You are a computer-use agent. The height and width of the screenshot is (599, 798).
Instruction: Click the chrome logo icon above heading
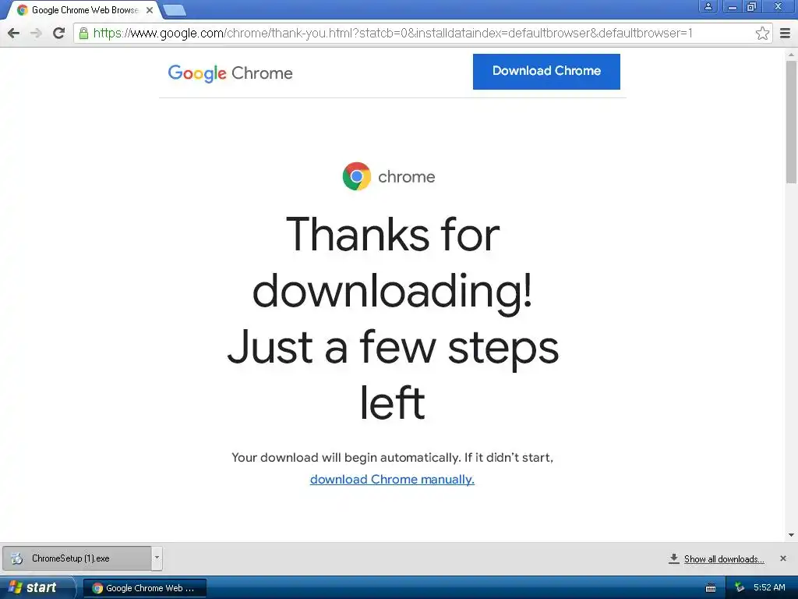point(357,176)
